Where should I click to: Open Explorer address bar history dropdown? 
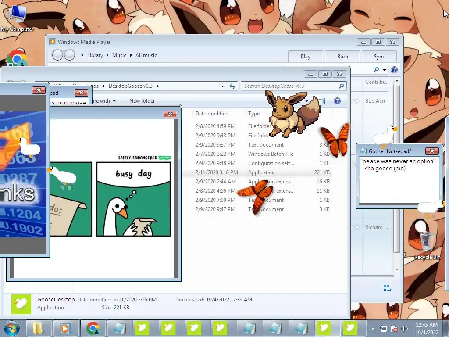pyautogui.click(x=222, y=86)
